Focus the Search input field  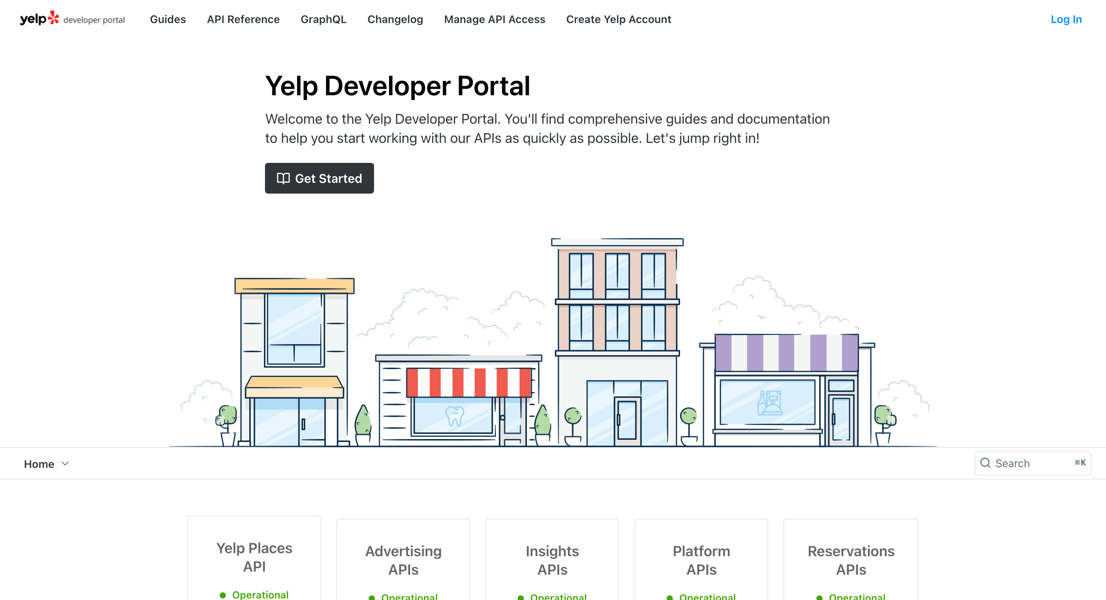coord(1033,463)
